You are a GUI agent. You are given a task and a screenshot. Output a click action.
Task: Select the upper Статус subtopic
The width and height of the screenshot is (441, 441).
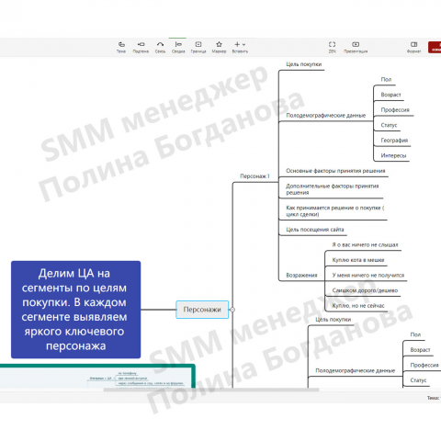click(x=389, y=125)
